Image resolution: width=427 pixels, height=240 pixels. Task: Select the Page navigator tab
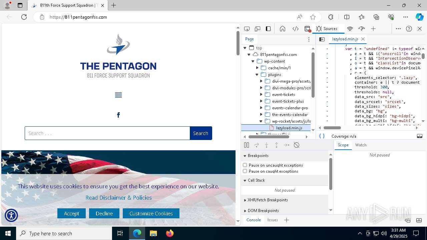[x=250, y=39]
